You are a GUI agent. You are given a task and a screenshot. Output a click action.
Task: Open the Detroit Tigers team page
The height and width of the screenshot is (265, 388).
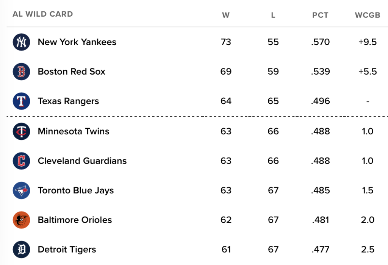67,250
